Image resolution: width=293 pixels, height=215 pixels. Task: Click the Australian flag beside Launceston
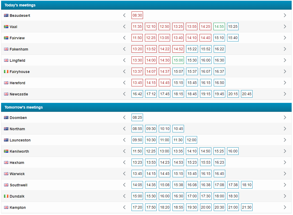pyautogui.click(x=6, y=140)
